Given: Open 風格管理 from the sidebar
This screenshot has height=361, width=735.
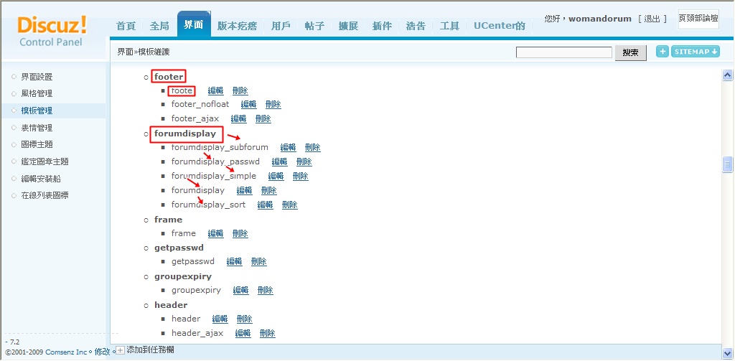Looking at the screenshot, I should pyautogui.click(x=37, y=93).
